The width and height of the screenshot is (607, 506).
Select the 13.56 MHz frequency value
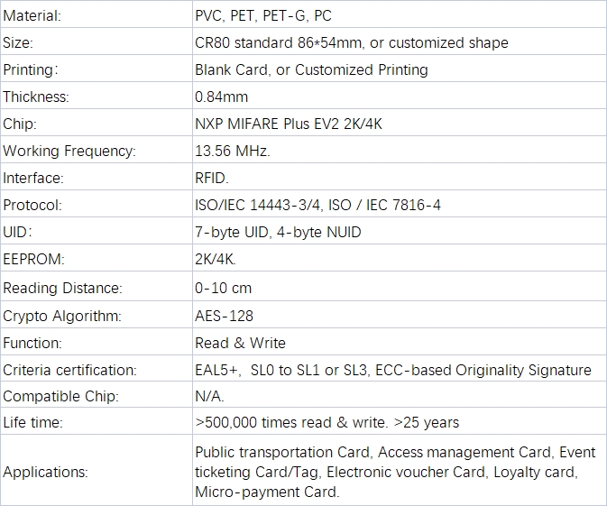point(232,151)
